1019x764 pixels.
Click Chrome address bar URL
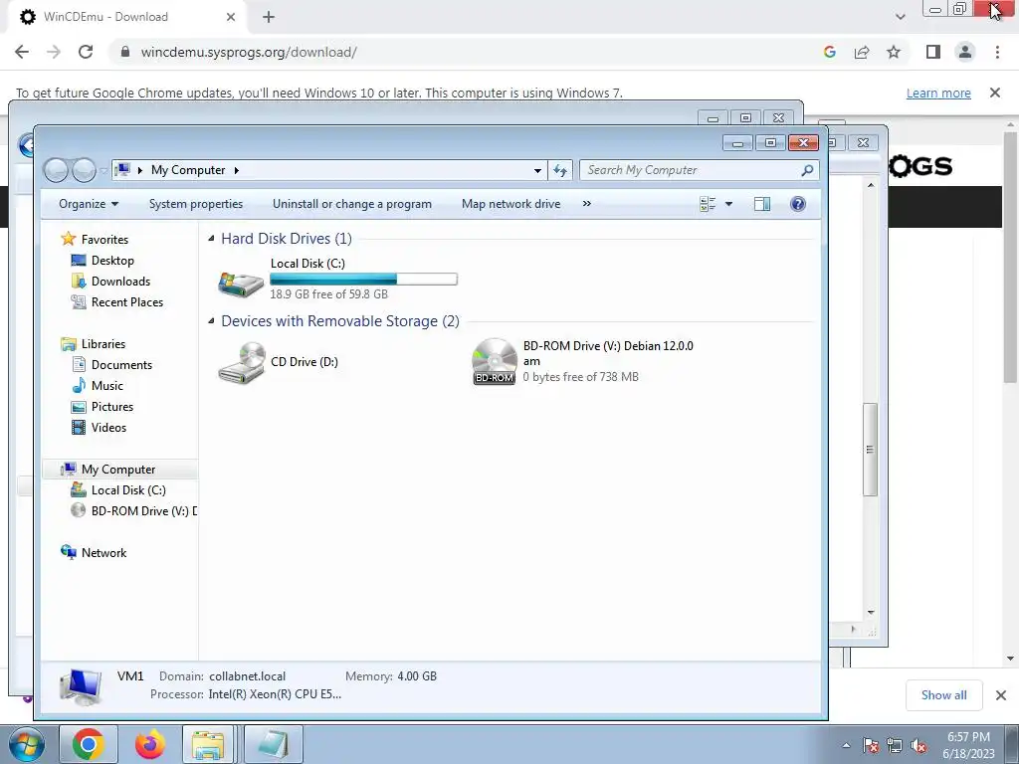(x=248, y=52)
